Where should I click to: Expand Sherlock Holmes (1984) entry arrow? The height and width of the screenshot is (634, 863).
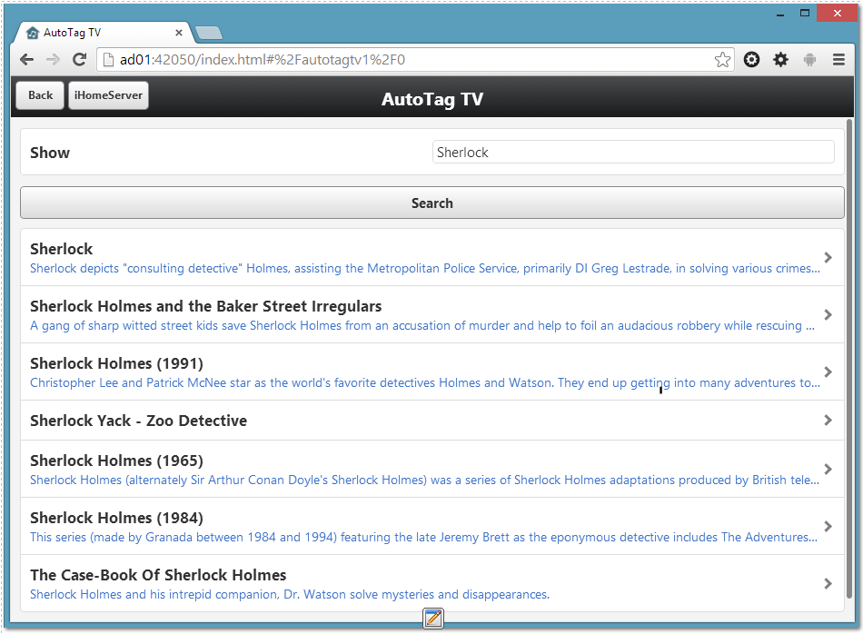[828, 527]
